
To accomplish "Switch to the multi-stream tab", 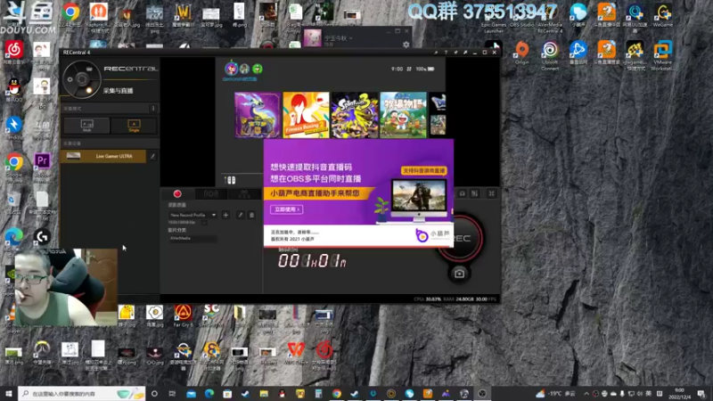I will 244,194.
